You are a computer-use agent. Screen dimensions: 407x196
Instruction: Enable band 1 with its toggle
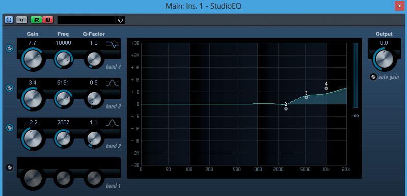pyautogui.click(x=10, y=167)
